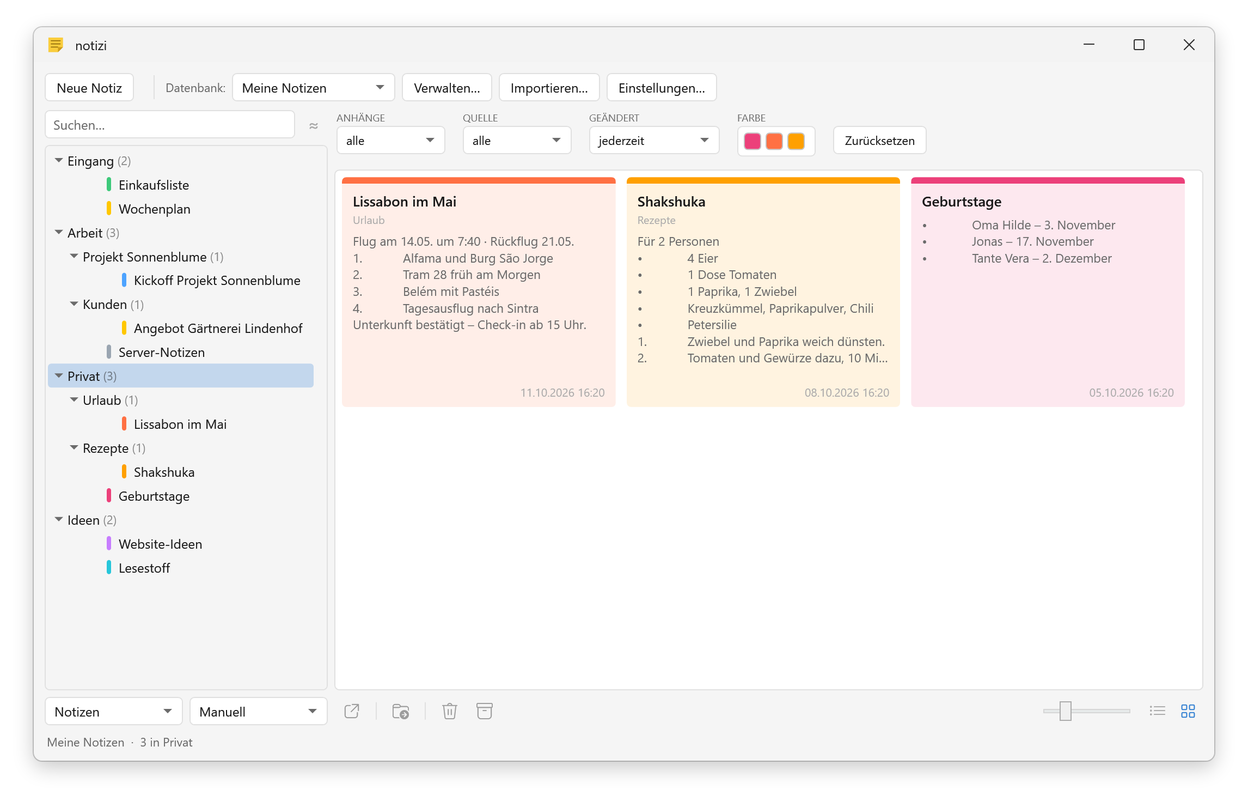
Task: Open the Geändert jederzeit dropdown
Action: [654, 141]
